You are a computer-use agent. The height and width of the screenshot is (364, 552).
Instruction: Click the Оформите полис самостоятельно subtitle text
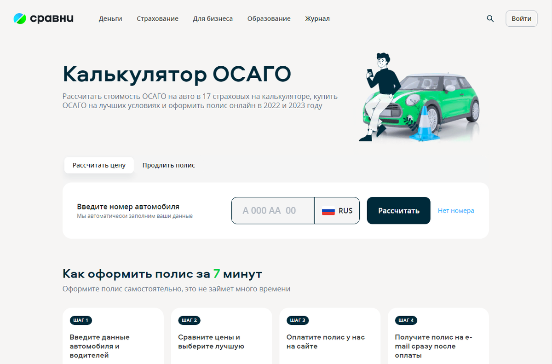coord(177,289)
